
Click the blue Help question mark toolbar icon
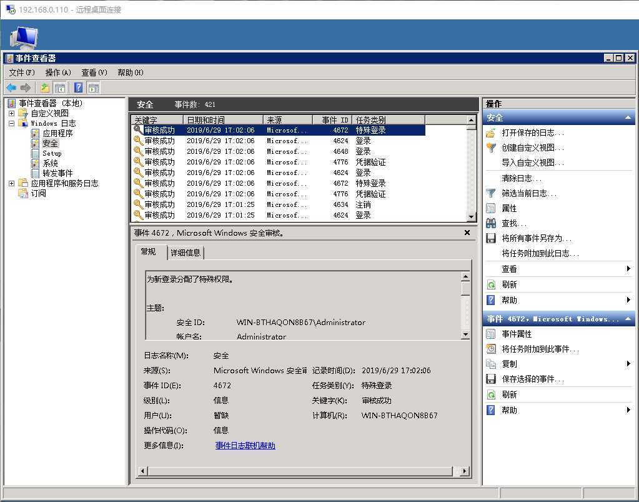pos(78,88)
